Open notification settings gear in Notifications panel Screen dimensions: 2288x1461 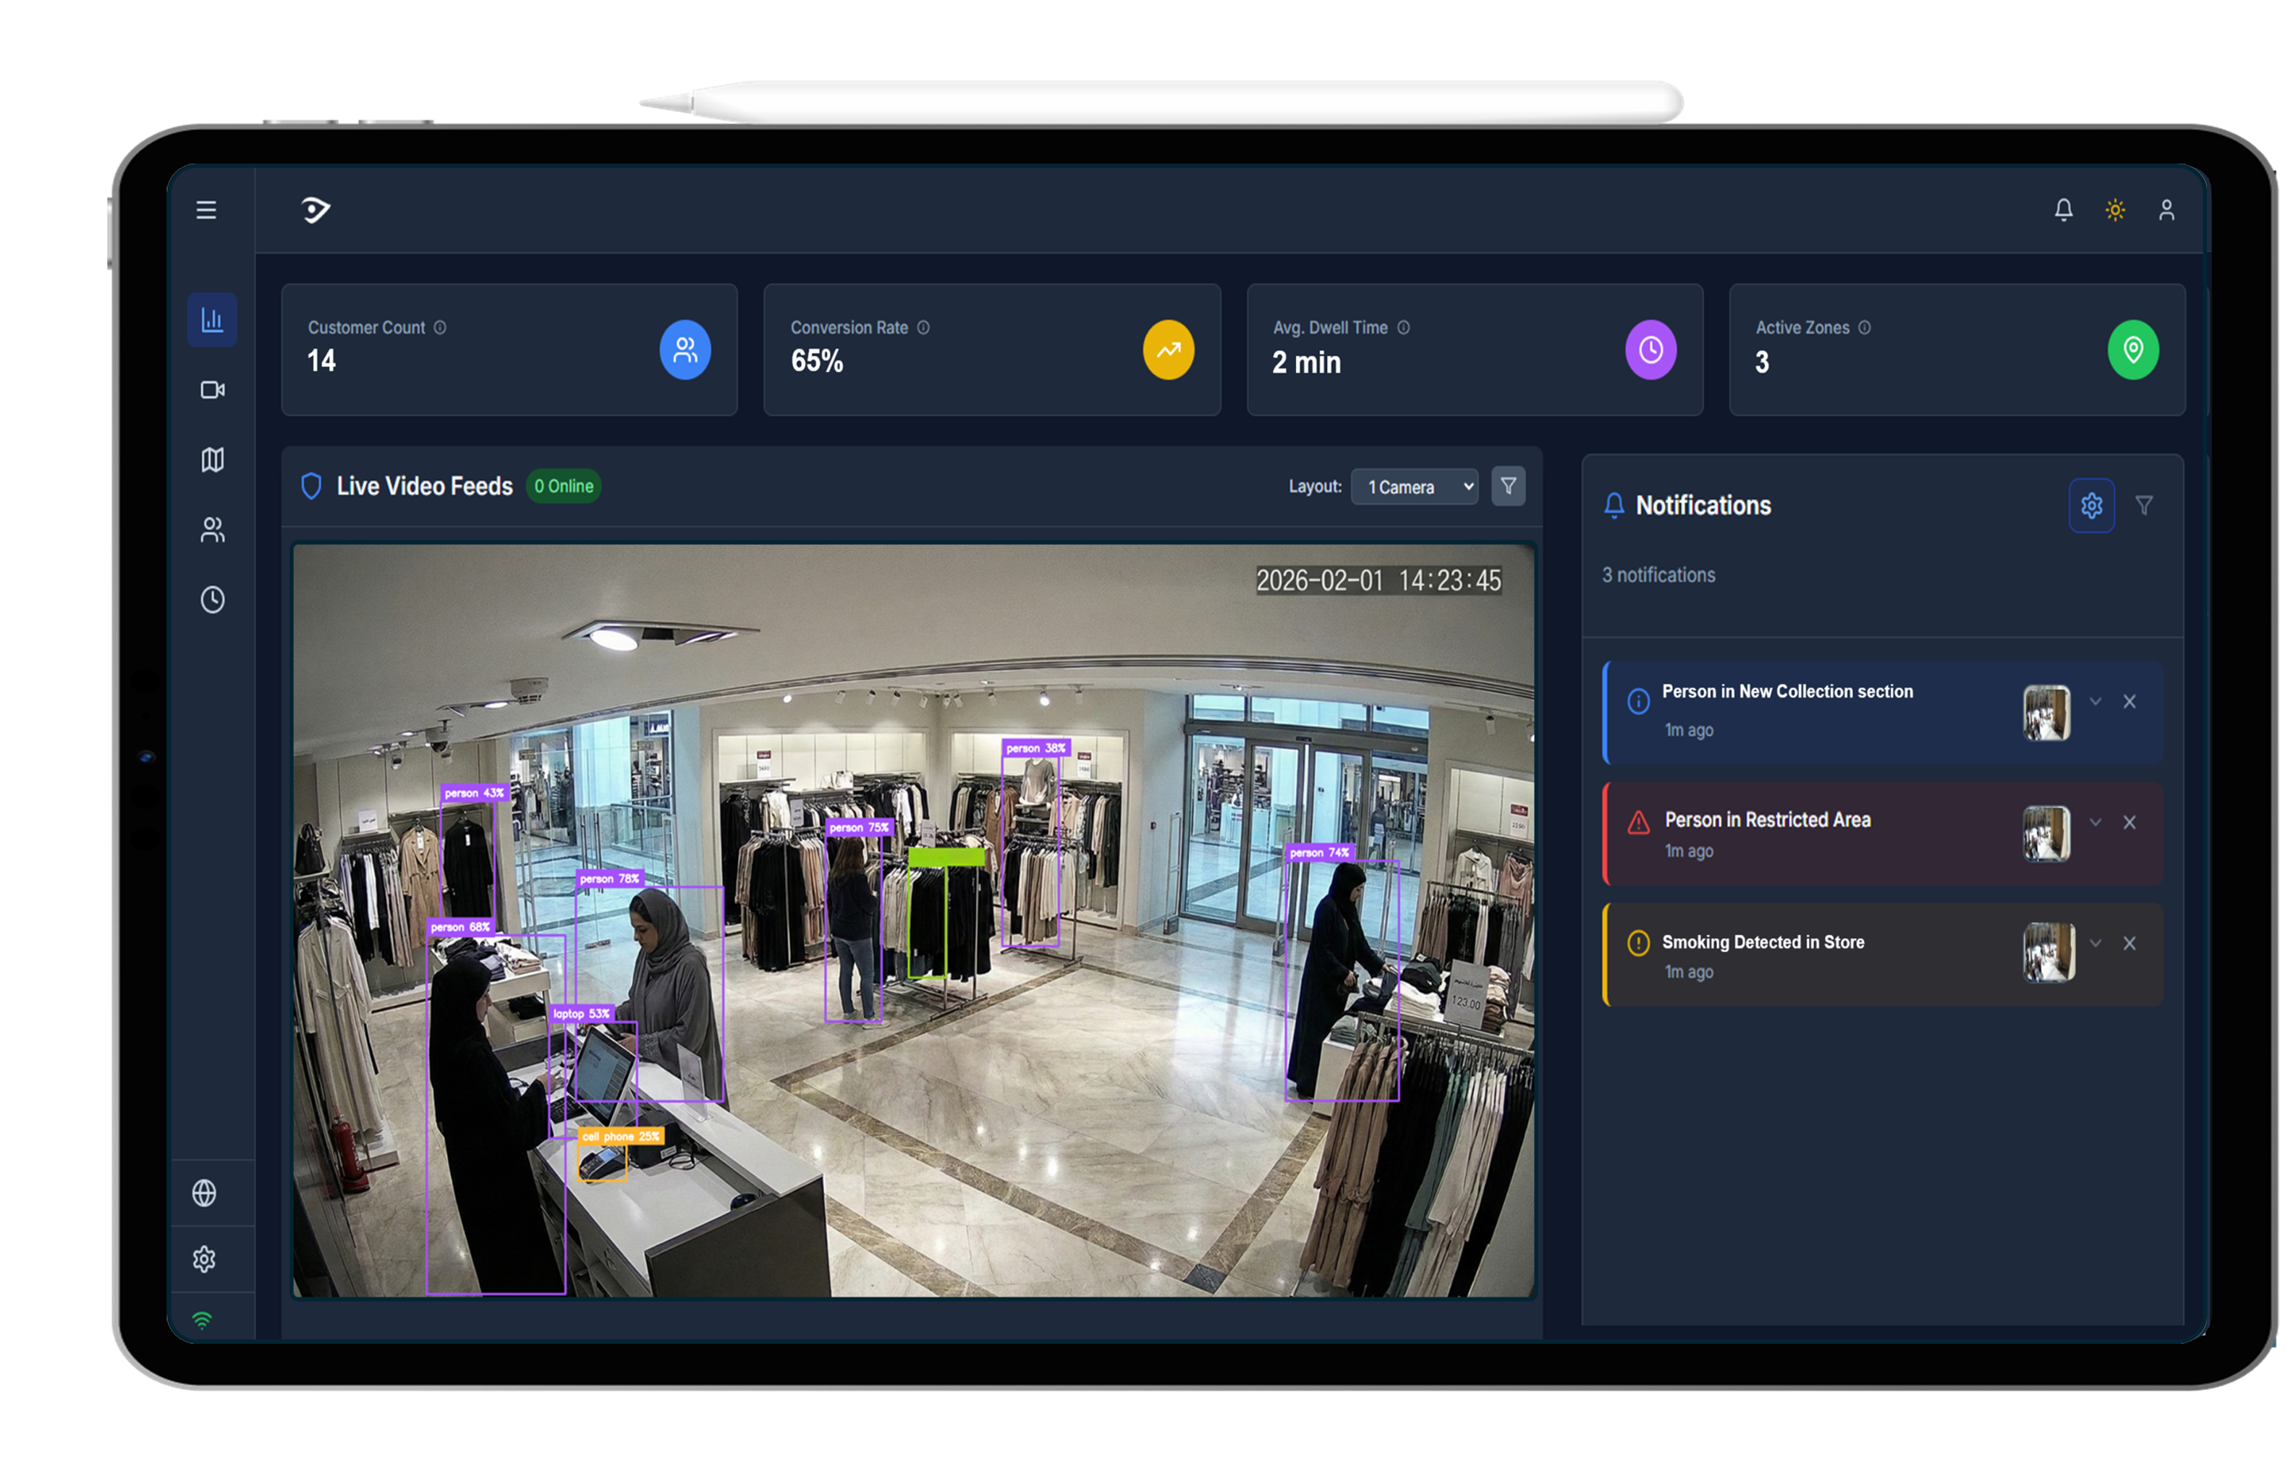(x=2090, y=505)
